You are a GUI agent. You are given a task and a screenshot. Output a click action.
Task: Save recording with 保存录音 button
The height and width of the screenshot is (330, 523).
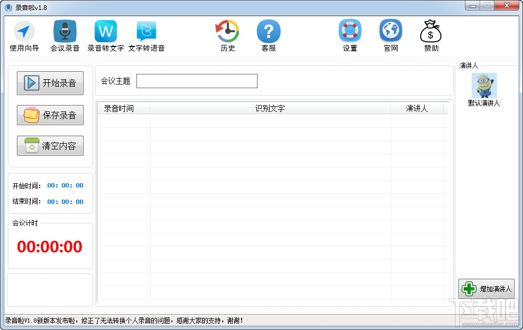point(50,115)
